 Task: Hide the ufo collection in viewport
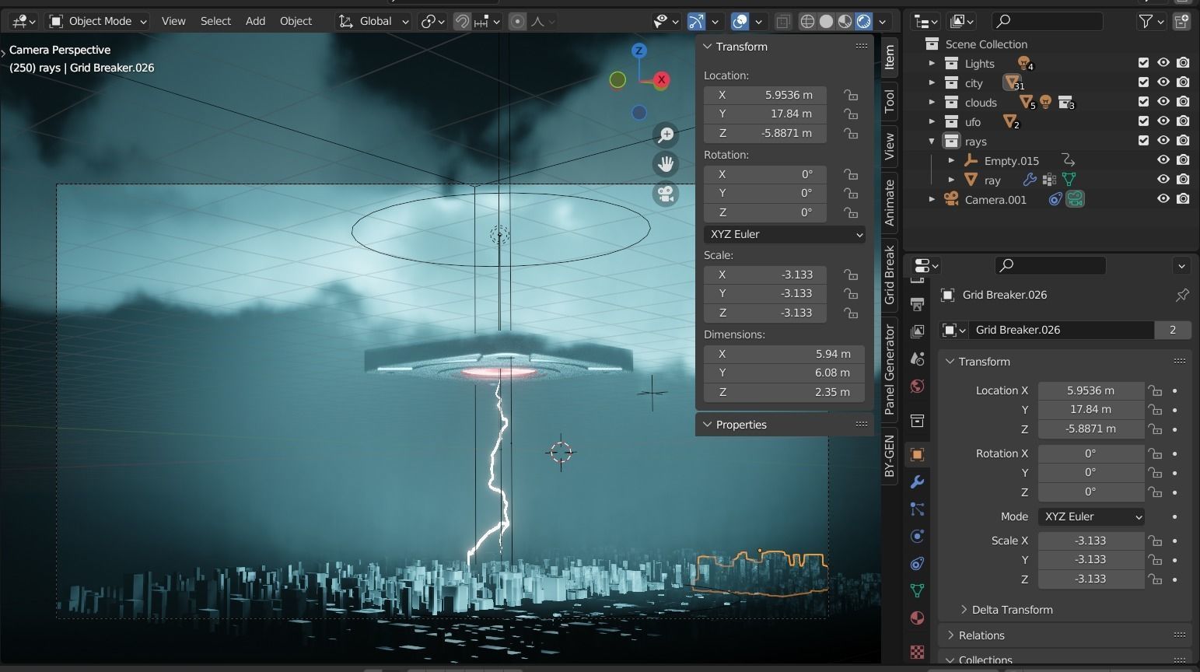click(1163, 121)
